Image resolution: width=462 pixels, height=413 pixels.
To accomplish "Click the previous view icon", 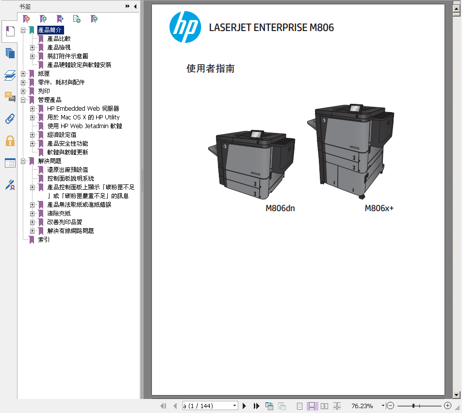I will pyautogui.click(x=269, y=406).
